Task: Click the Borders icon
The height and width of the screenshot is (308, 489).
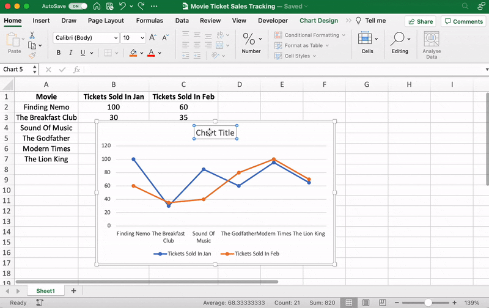Action: (108, 53)
